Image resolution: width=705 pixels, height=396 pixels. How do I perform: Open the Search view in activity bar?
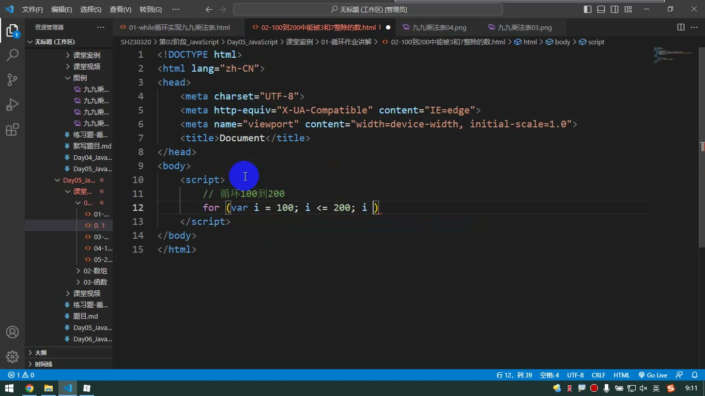coord(12,55)
